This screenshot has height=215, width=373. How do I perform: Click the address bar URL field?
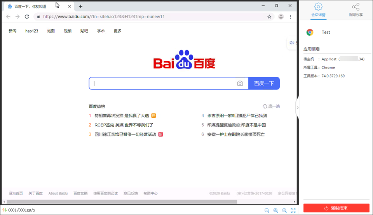(152, 17)
